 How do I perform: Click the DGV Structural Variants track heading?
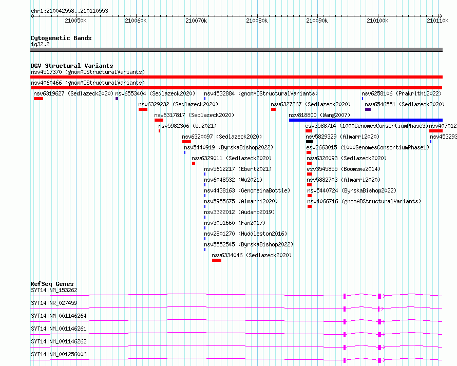tap(72, 66)
